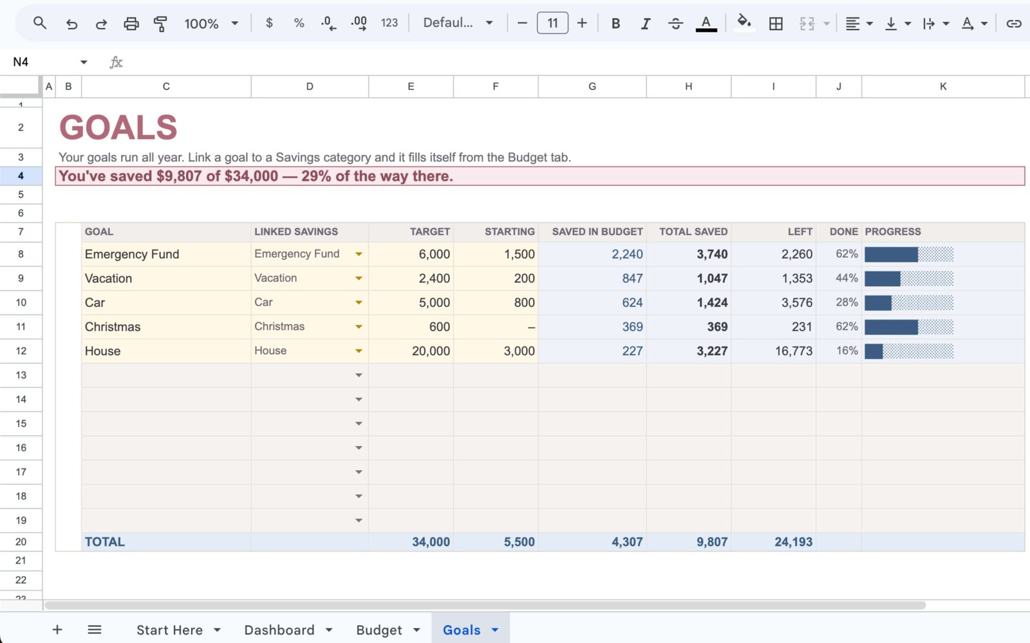Select column K header
The image size is (1030, 643).
point(943,86)
